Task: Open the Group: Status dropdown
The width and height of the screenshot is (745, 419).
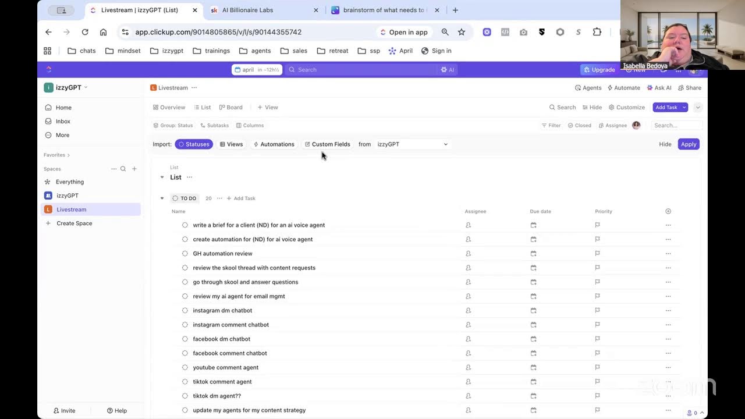Action: [x=173, y=125]
